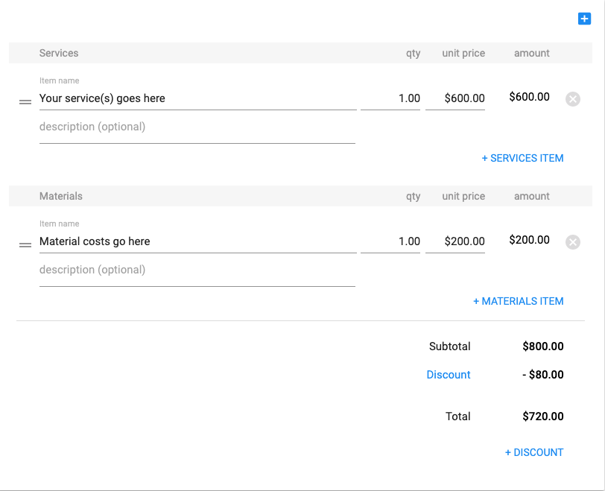Click the materials description field
This screenshot has width=605, height=491.
pos(197,270)
